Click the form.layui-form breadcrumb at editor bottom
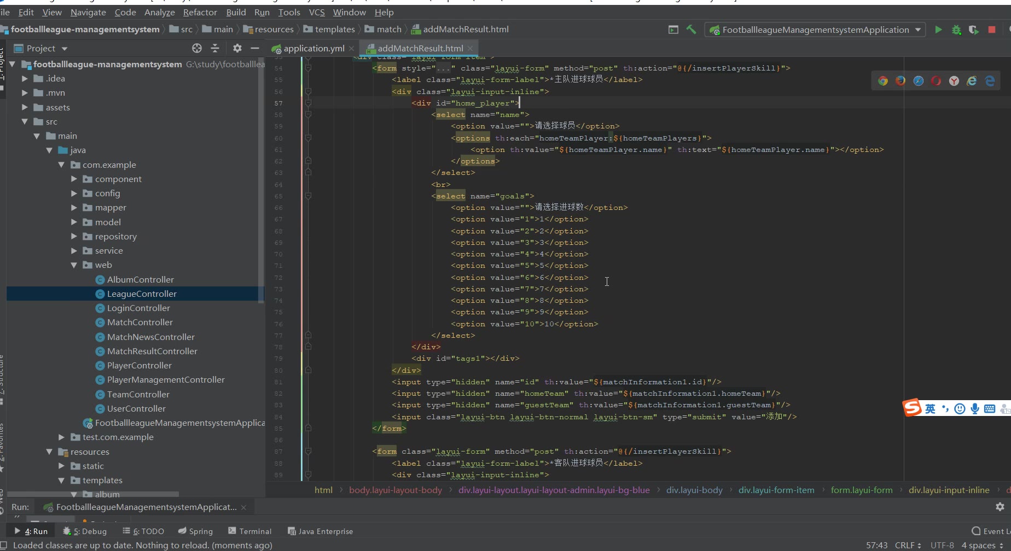Image resolution: width=1011 pixels, height=551 pixels. pyautogui.click(x=861, y=490)
